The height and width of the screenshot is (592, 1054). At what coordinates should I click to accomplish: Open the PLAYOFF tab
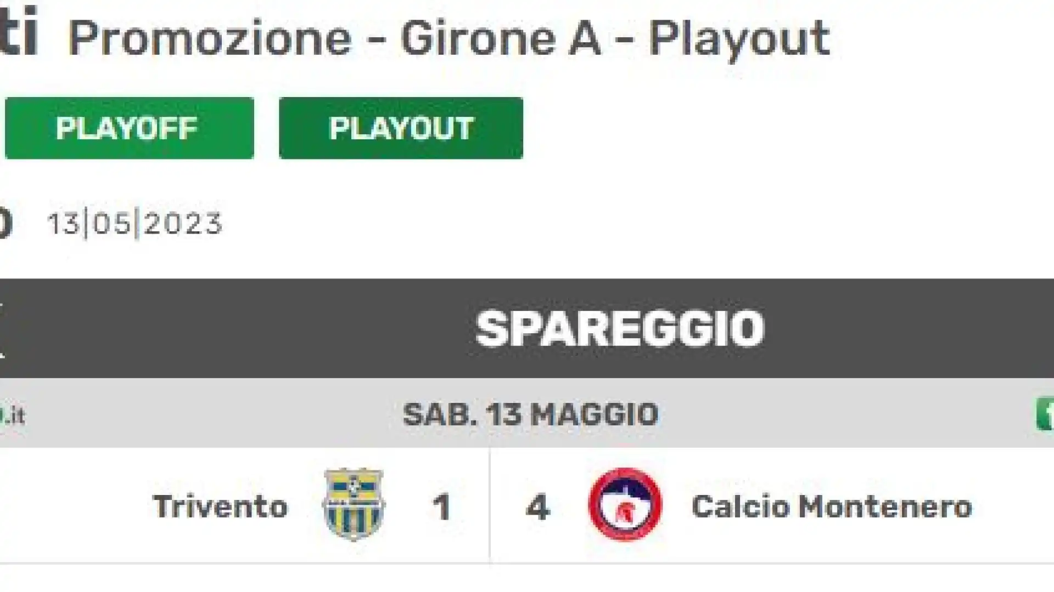pyautogui.click(x=130, y=128)
